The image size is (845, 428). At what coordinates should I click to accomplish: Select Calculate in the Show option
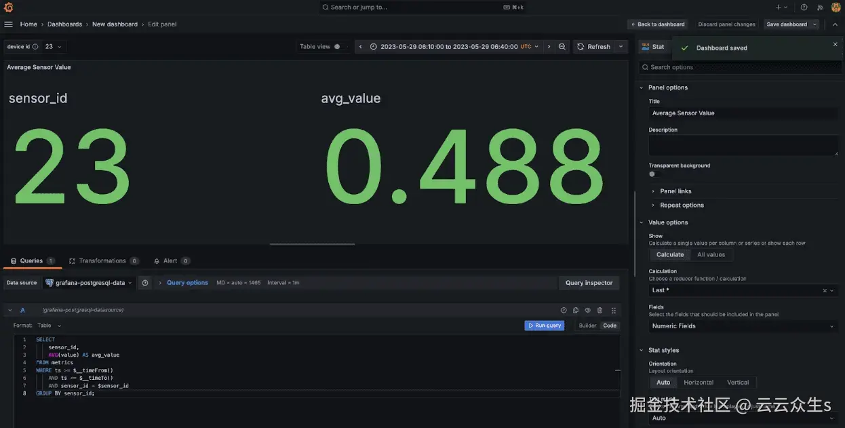coord(670,255)
